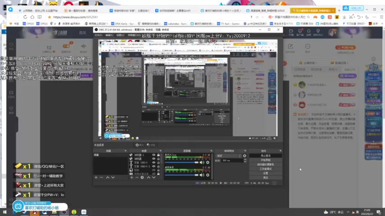Open browser downloads icon in toolbar
The width and height of the screenshot is (385, 216).
[344, 17]
